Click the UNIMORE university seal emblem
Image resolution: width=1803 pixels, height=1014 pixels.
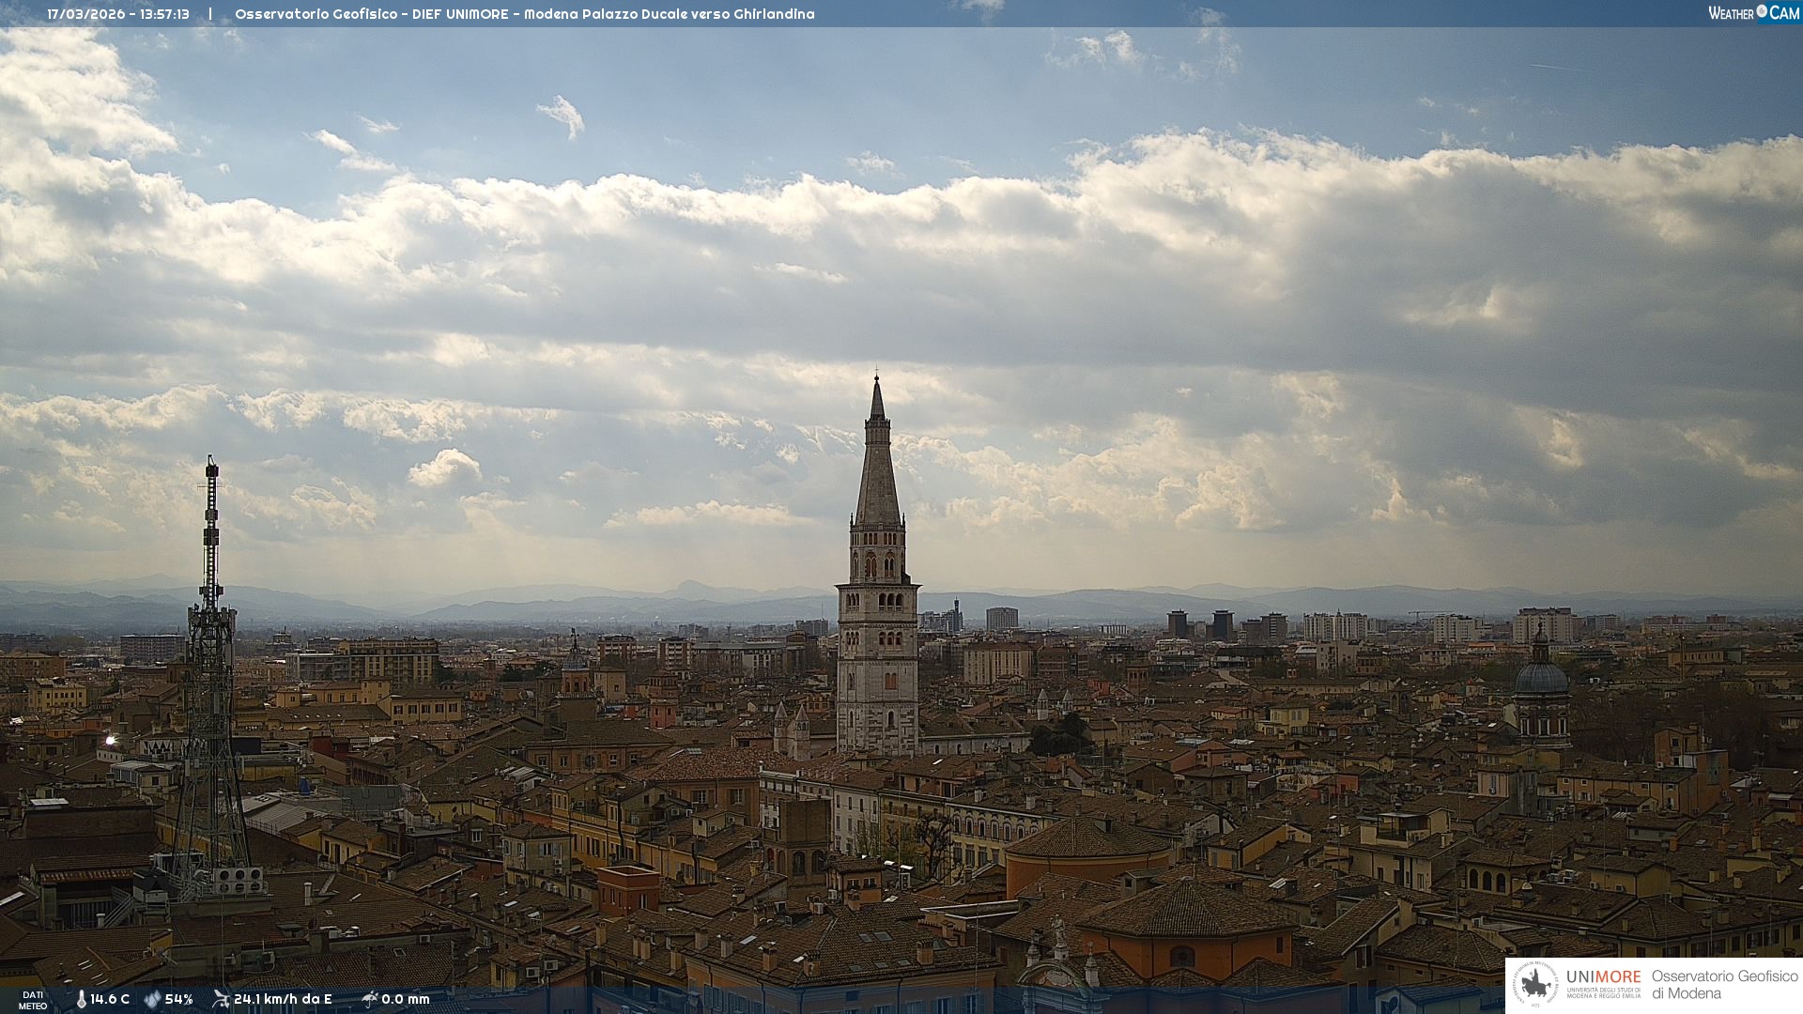point(1535,984)
